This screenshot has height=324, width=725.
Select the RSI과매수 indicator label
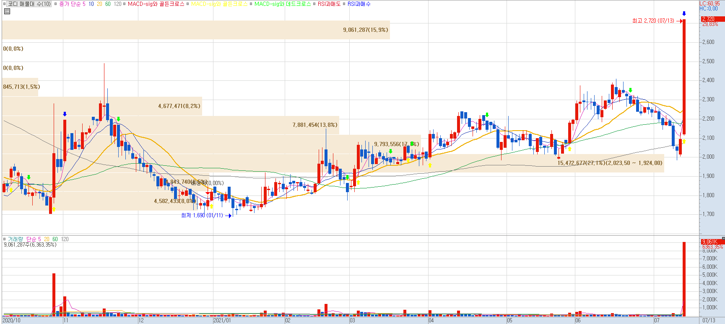point(359,4)
